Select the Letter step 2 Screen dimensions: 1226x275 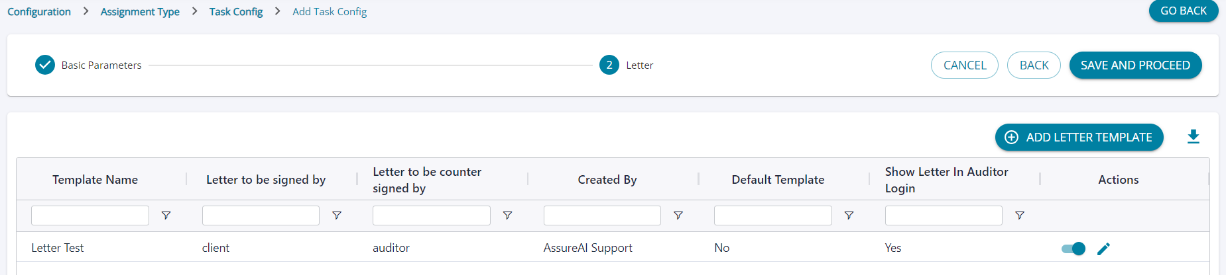[x=609, y=65]
